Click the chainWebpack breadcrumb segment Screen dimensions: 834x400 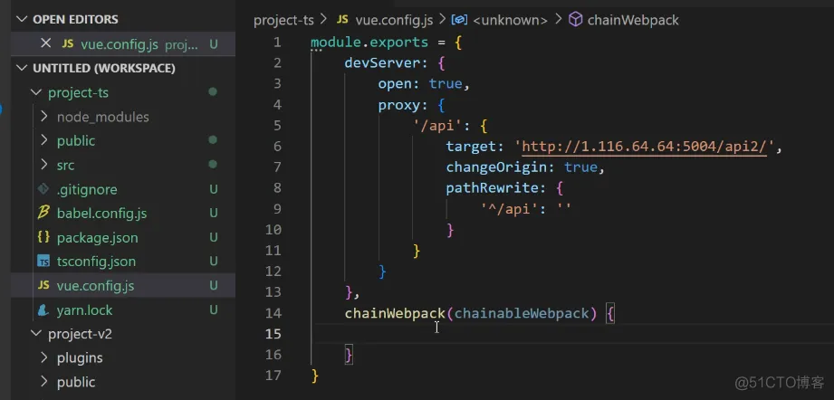(x=633, y=21)
